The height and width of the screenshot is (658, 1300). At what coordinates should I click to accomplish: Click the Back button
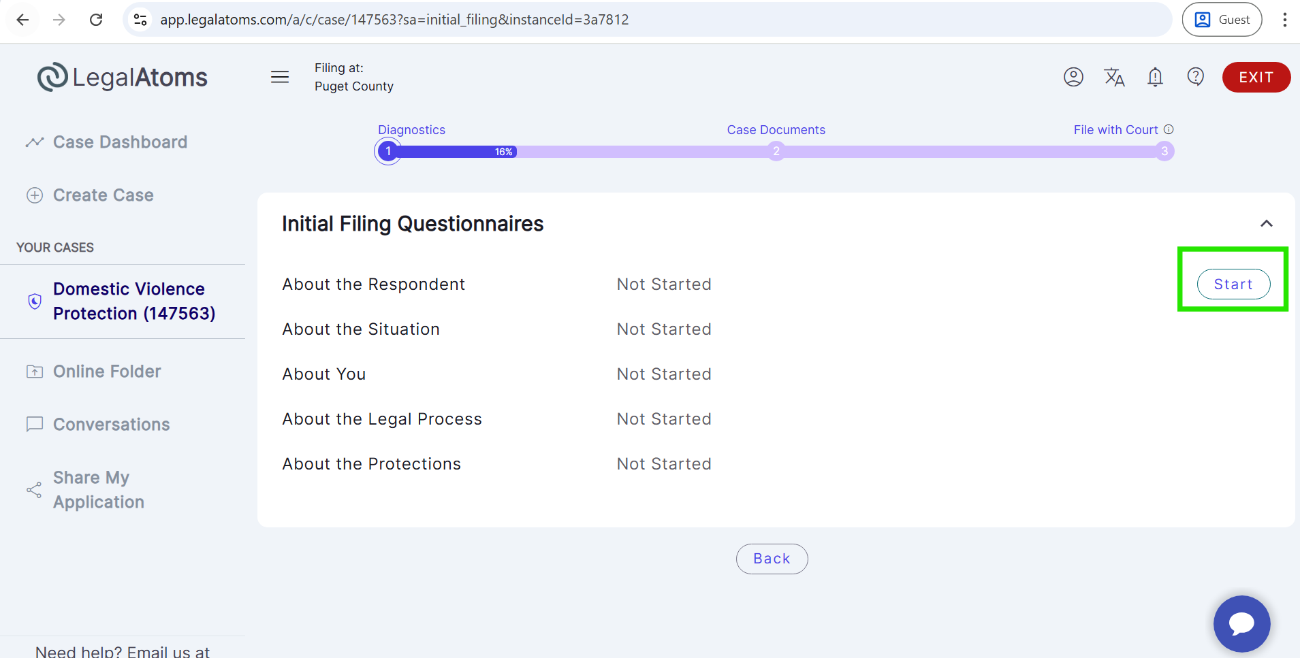tap(772, 559)
